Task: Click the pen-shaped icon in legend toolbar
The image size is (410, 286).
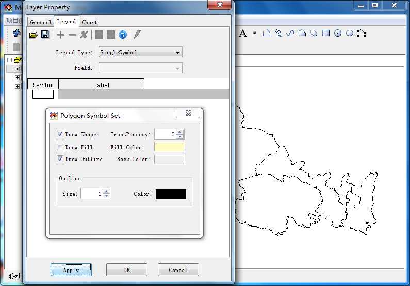Action: coord(137,35)
